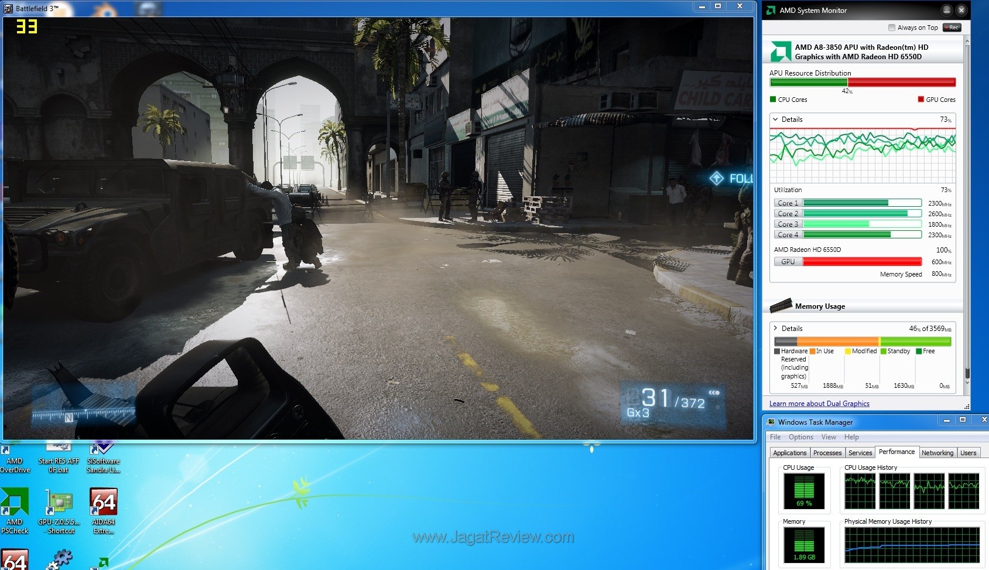Click the large AMD logo beside the APU name
Image resolution: width=989 pixels, height=570 pixels.
781,52
